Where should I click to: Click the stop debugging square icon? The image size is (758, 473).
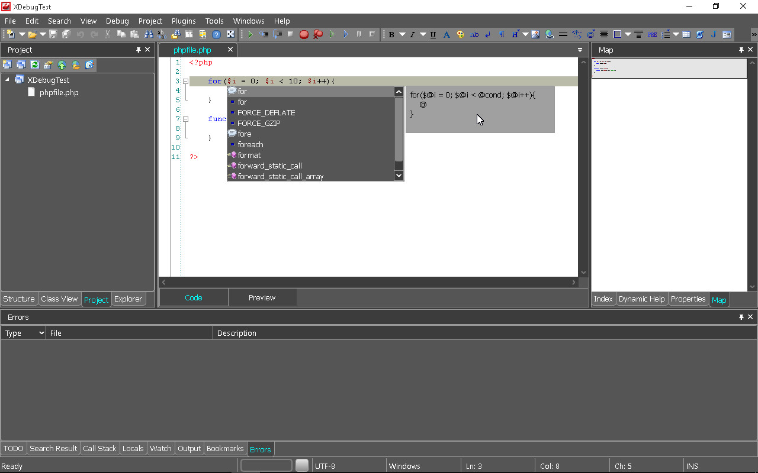(290, 34)
